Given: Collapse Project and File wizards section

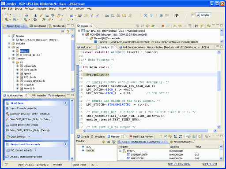Looking at the screenshot, I should (x=65, y=144).
